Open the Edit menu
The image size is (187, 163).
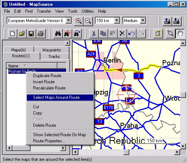(17, 11)
